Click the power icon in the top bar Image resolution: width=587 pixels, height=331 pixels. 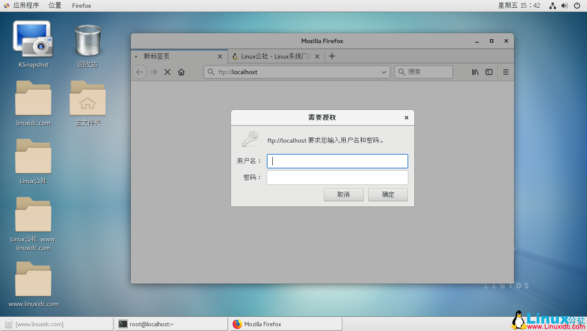click(577, 6)
